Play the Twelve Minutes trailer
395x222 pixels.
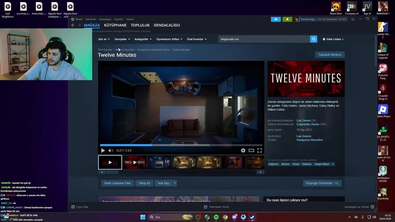(103, 150)
